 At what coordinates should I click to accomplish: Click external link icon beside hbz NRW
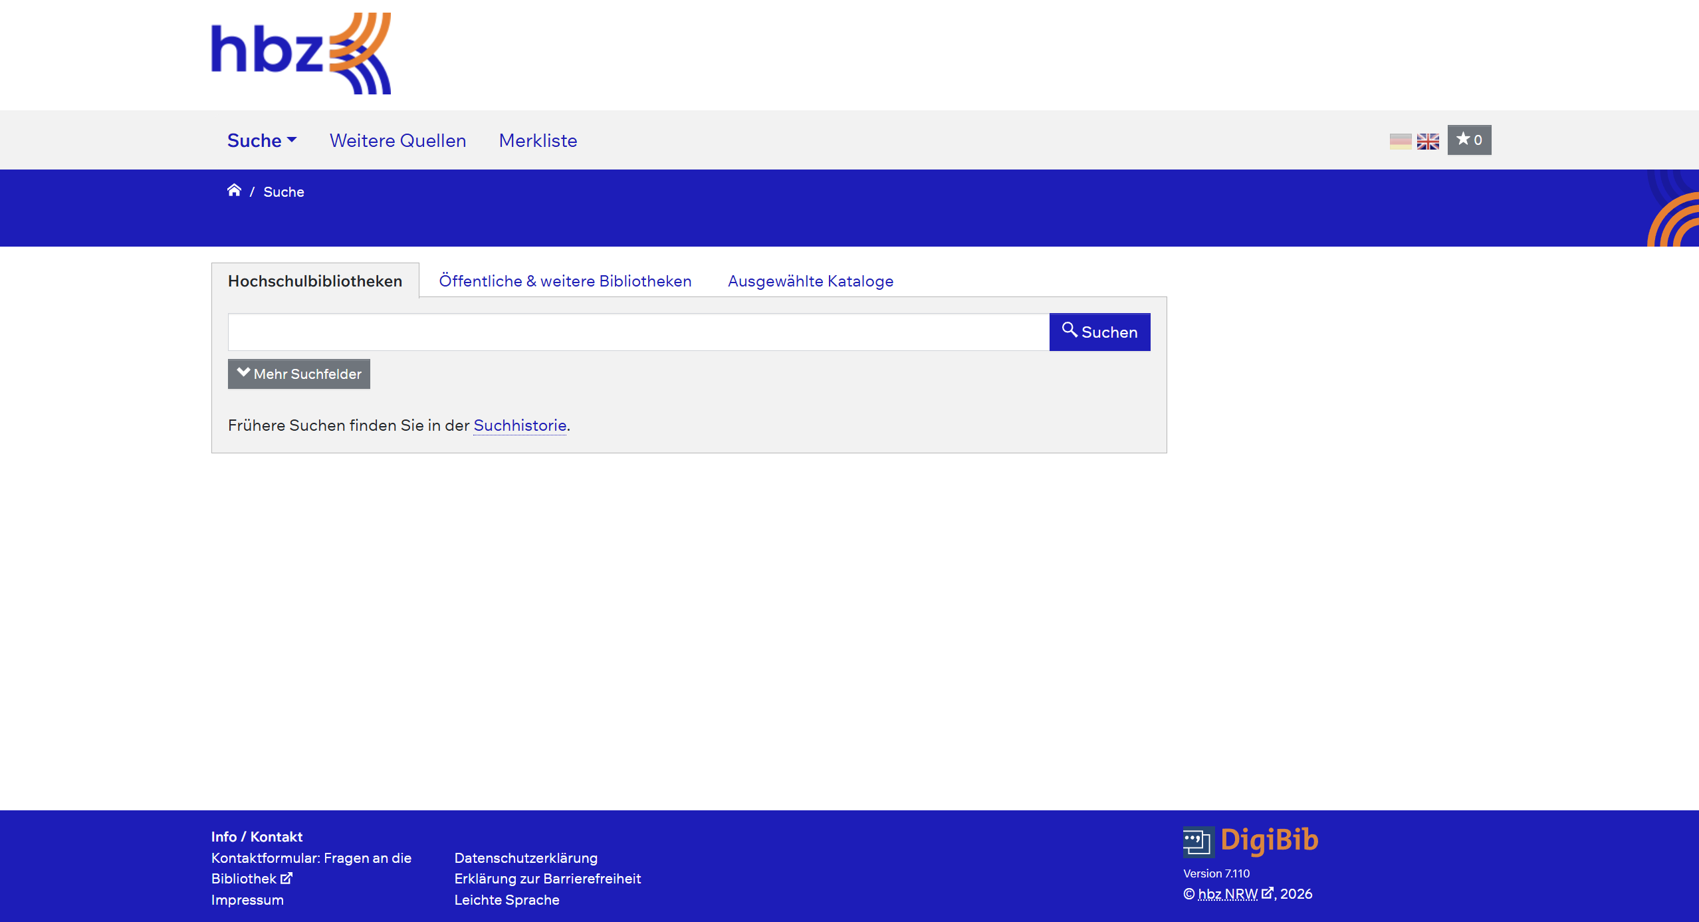(1267, 893)
